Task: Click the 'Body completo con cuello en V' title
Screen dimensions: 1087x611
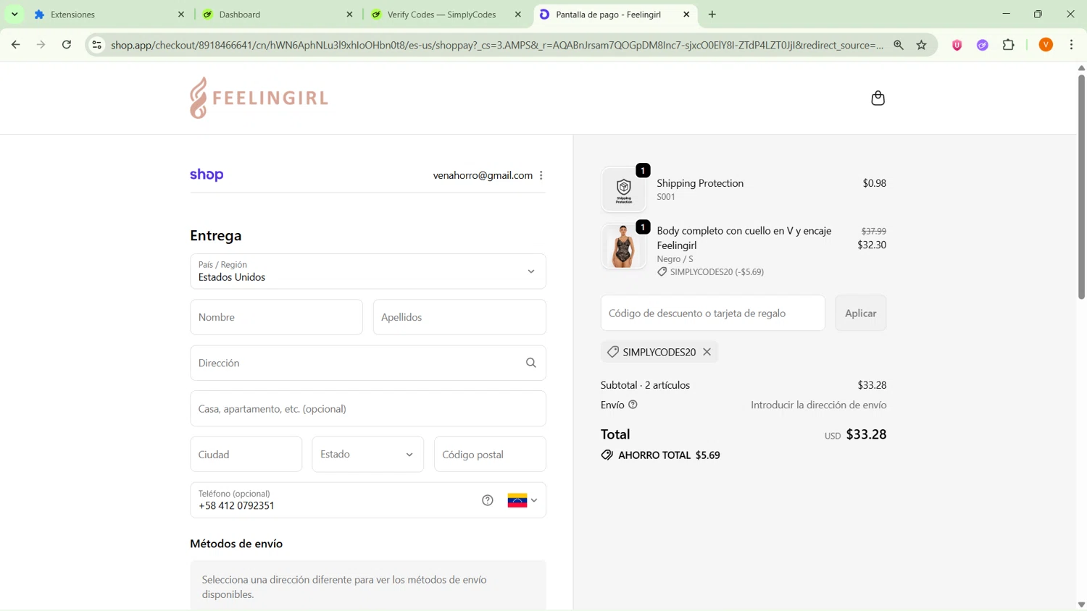Action: click(744, 237)
